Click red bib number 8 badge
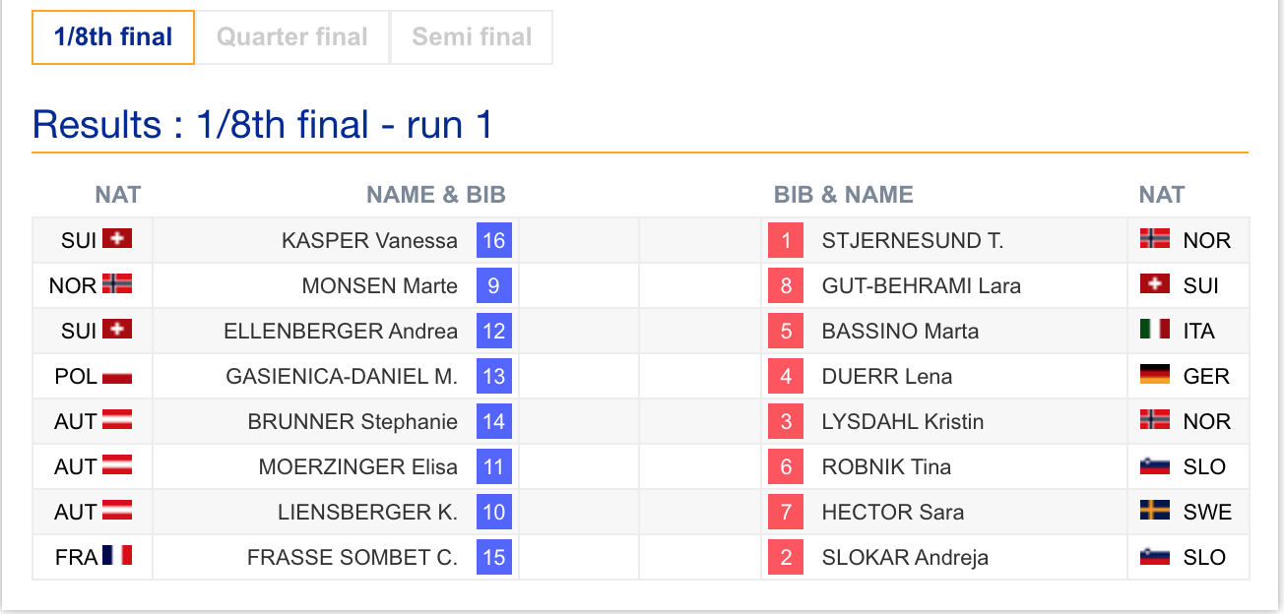The width and height of the screenshot is (1284, 614). click(x=786, y=285)
